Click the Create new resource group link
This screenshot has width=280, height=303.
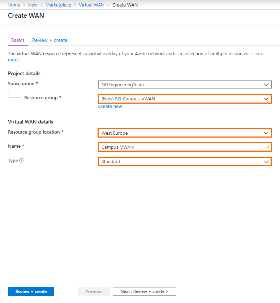click(110, 107)
